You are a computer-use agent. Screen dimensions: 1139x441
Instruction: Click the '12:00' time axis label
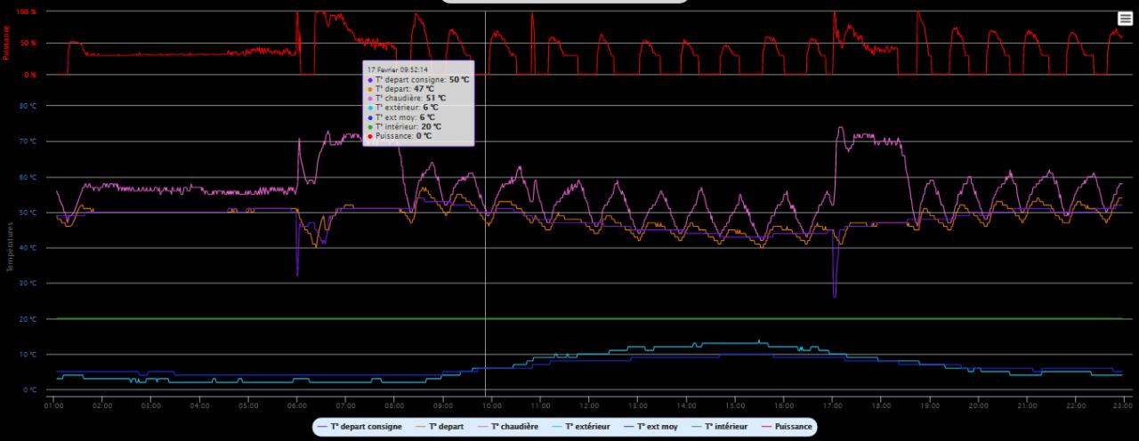pos(588,405)
